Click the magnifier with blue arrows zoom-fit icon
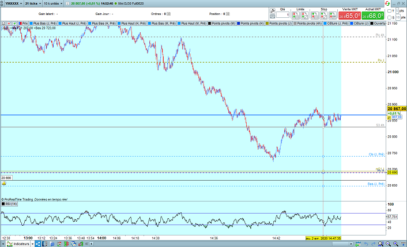The height and width of the screenshot is (247, 407). tap(381, 244)
